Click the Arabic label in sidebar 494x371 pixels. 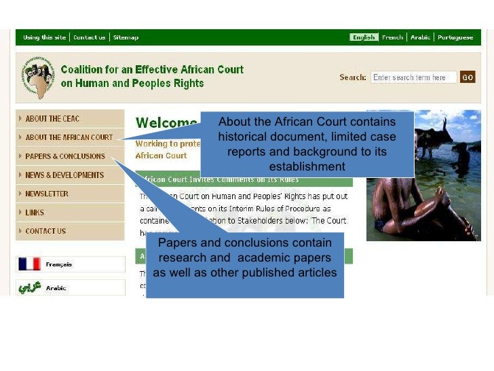pos(56,288)
